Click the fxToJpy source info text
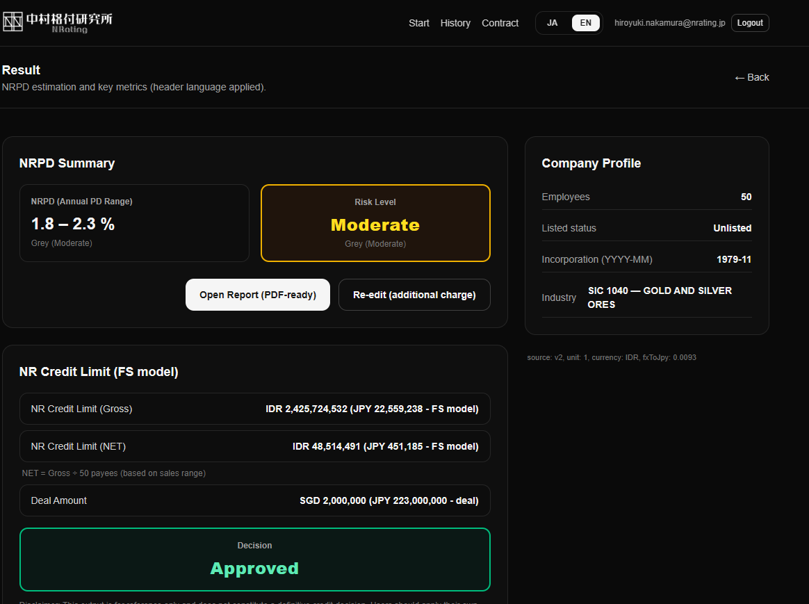The image size is (809, 604). [x=612, y=357]
